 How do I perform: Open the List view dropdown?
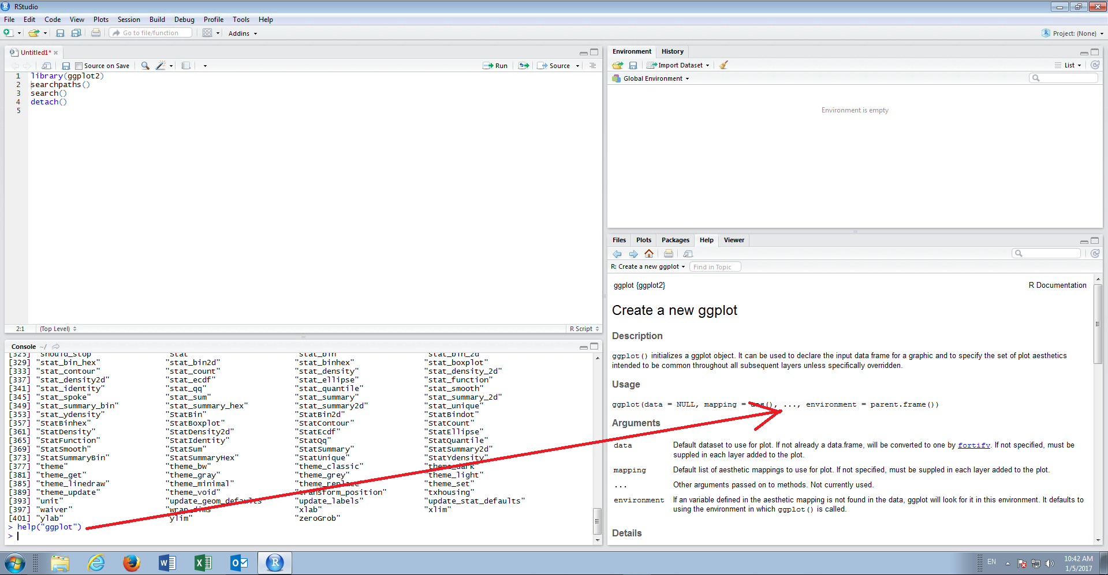pos(1069,65)
